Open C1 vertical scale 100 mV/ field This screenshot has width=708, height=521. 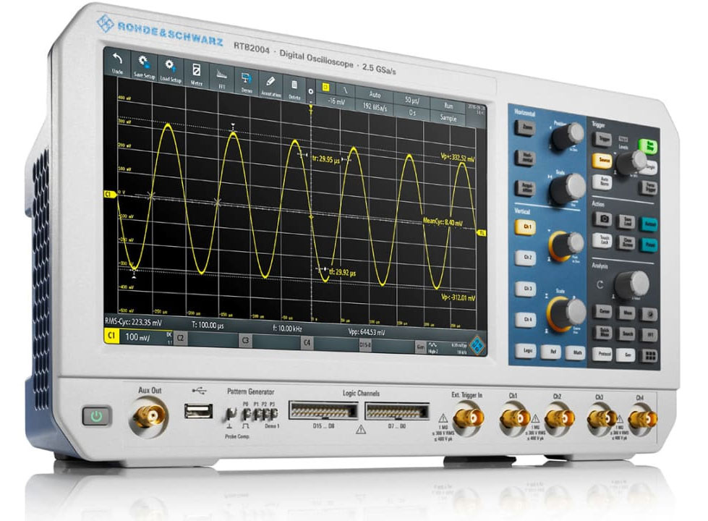[146, 336]
